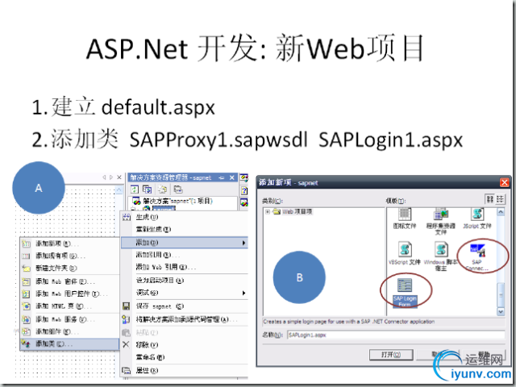
Task: Open the question-mark Help tab icon
Action: pyautogui.click(x=243, y=190)
